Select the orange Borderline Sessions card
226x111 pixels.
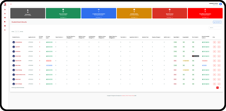(x=134, y=13)
